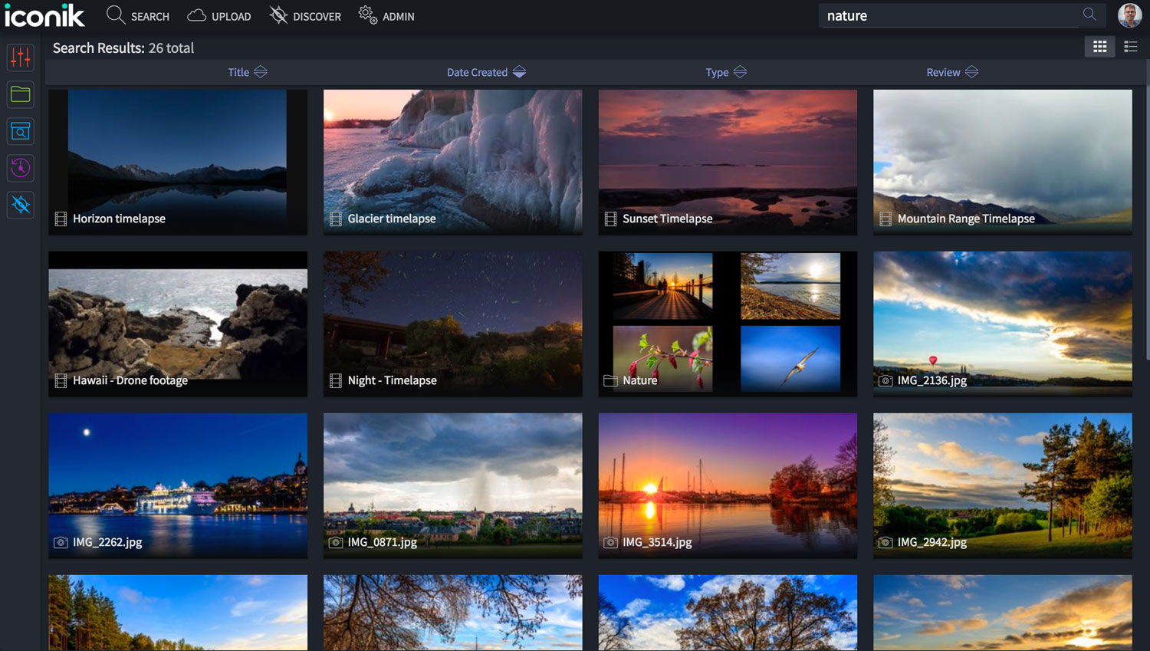
Task: Open the IMG_2136.jpg thumbnail
Action: tap(1003, 324)
